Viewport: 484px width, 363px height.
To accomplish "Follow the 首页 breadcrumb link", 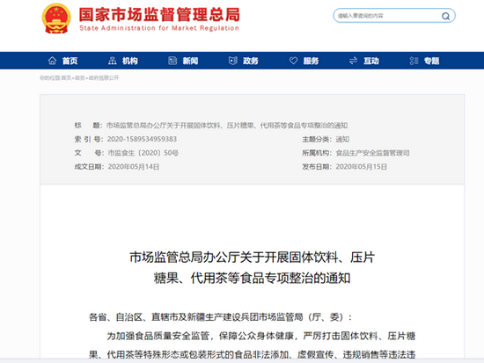I will click(66, 78).
